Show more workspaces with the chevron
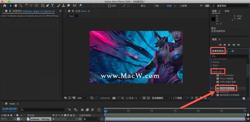 coord(201,5)
